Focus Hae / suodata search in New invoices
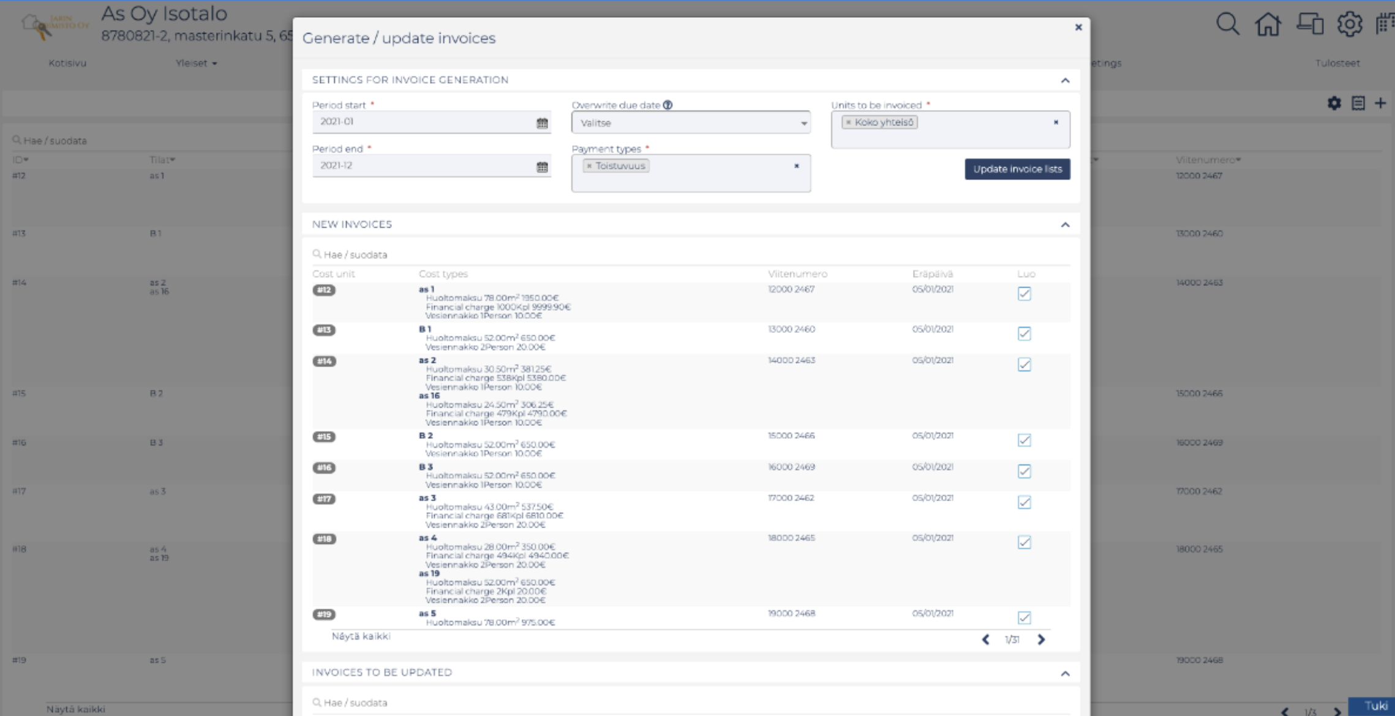Image resolution: width=1395 pixels, height=716 pixels. pyautogui.click(x=691, y=255)
